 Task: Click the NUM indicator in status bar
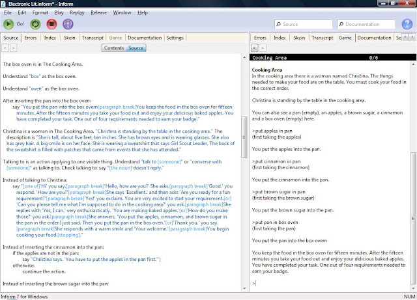tap(410, 297)
